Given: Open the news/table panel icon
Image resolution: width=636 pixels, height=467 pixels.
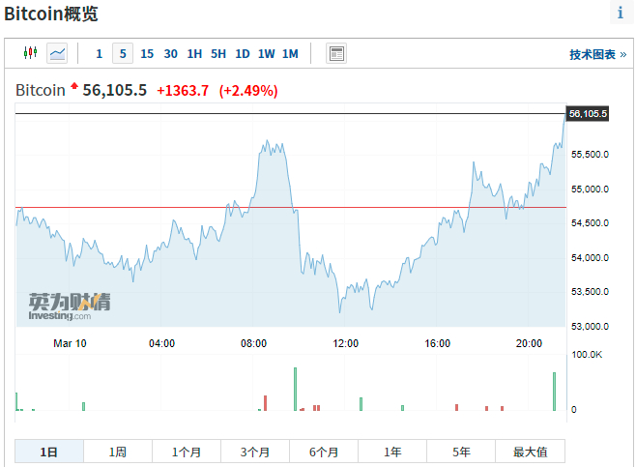Looking at the screenshot, I should pyautogui.click(x=336, y=53).
